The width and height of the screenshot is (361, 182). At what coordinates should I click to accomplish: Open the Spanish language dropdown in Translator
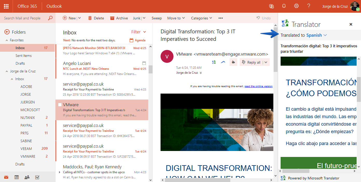316,35
